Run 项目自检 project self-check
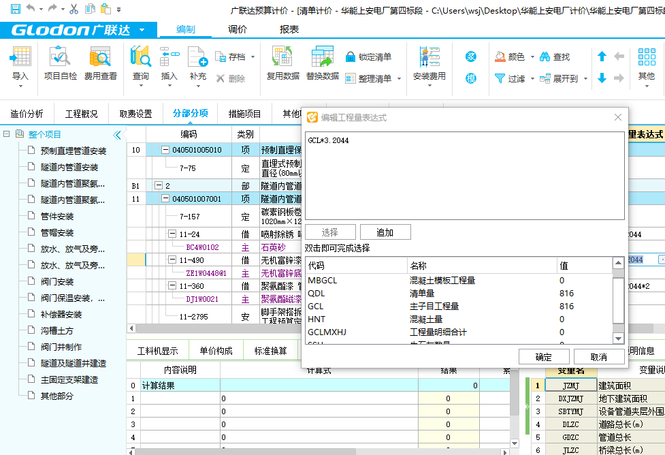 point(60,63)
